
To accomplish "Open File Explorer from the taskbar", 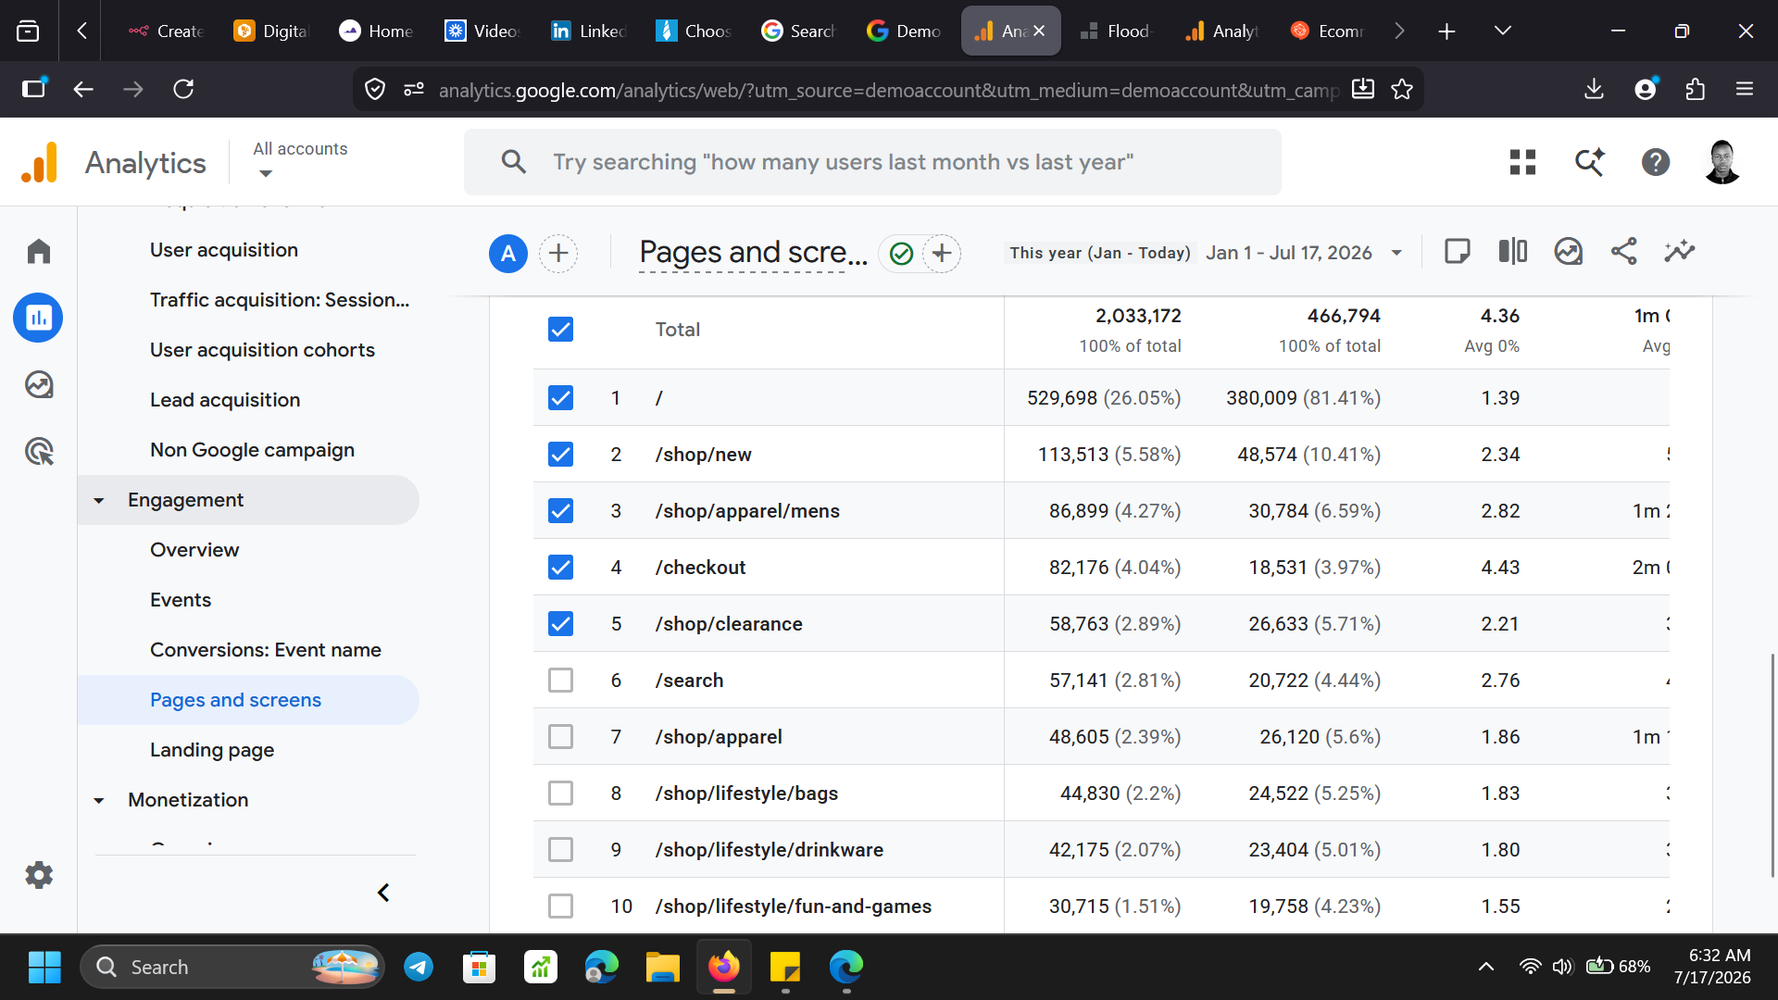I will (x=663, y=967).
